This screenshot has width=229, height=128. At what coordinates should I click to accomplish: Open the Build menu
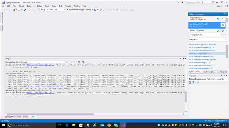click(x=29, y=6)
